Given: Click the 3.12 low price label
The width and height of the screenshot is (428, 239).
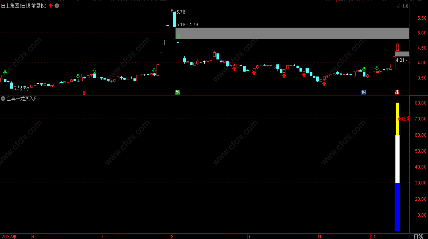Looking at the screenshot, I should point(24,89).
